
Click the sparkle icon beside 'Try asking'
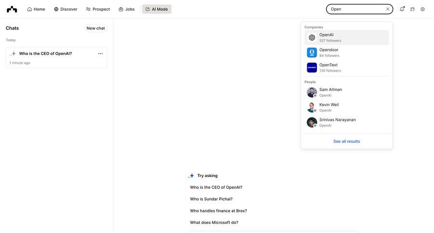coord(191,176)
